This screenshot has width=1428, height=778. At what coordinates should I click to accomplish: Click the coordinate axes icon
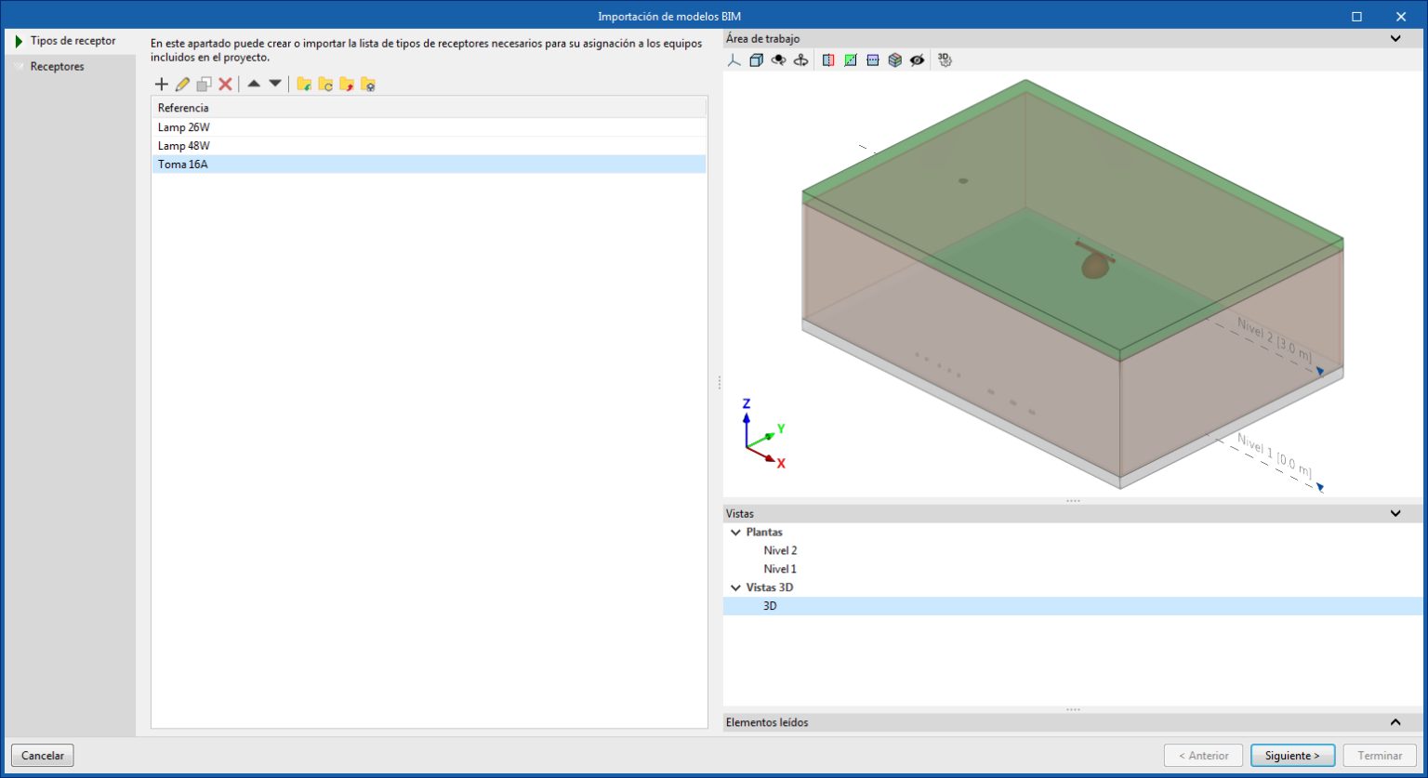tap(734, 59)
